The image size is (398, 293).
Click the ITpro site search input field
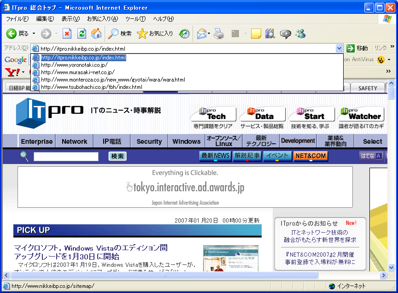[x=66, y=157]
